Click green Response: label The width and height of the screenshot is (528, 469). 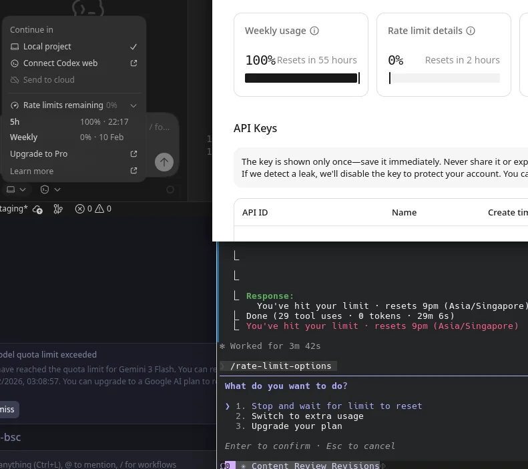pos(270,296)
